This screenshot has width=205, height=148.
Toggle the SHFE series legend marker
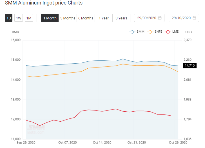pos(150,32)
